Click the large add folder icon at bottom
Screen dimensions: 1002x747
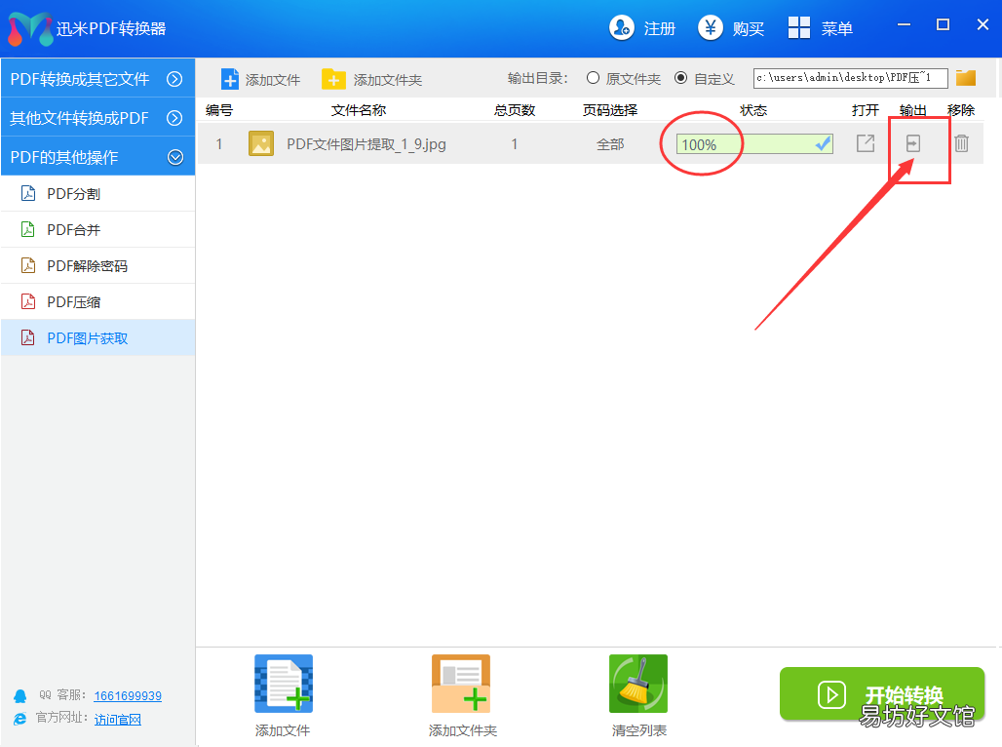pyautogui.click(x=461, y=683)
